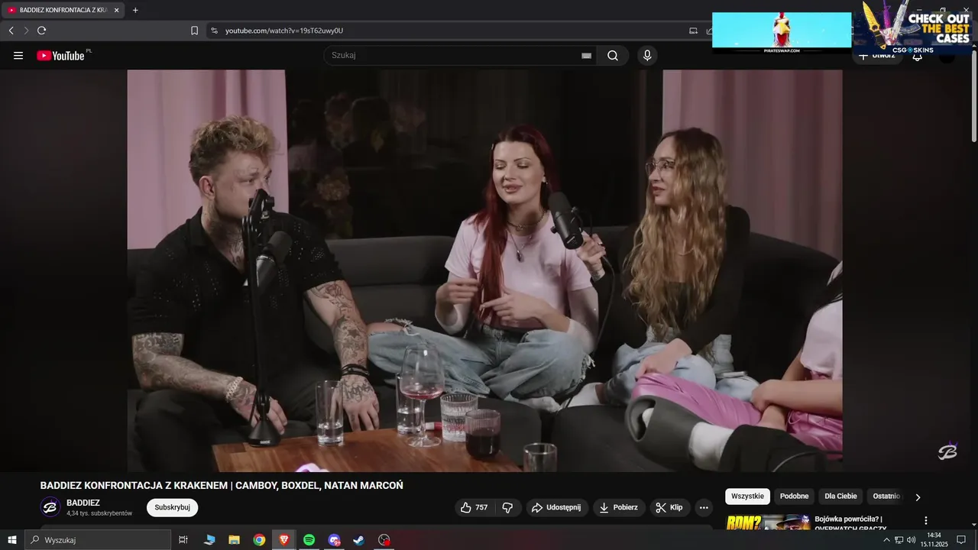
Task: Select the Podobne filter chip
Action: [x=794, y=497]
